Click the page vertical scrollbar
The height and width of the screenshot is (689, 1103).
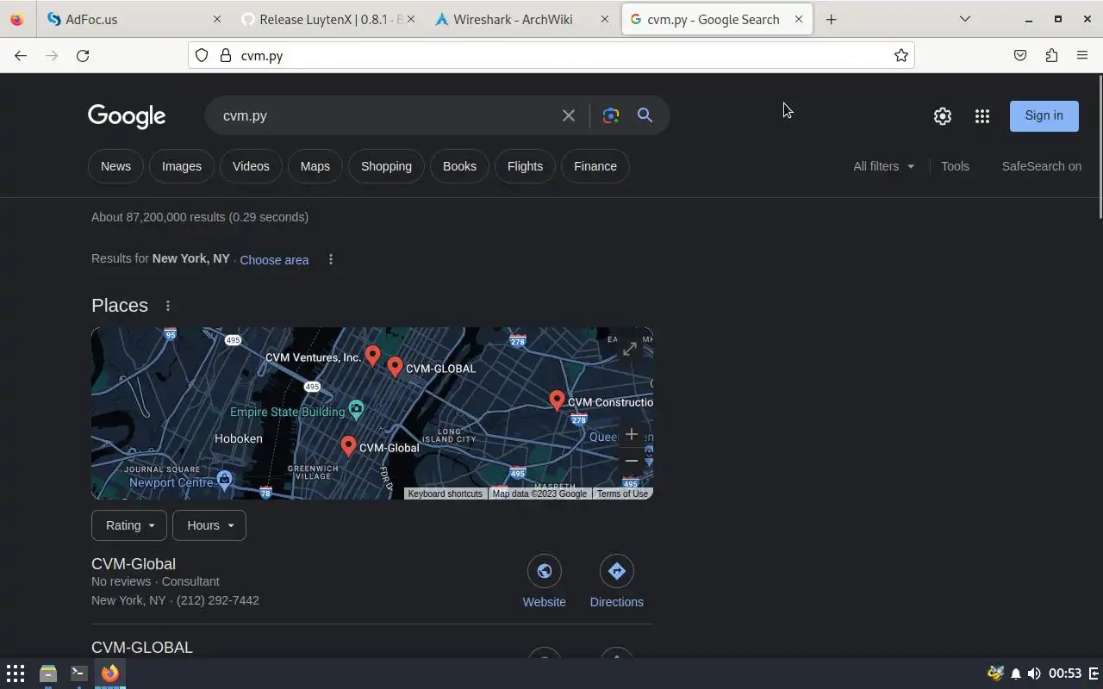point(1099,146)
